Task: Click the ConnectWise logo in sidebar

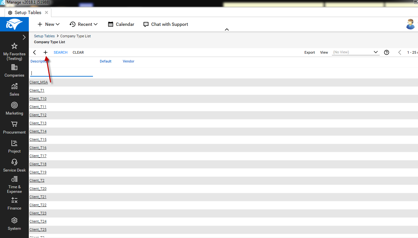Action: 14,25
